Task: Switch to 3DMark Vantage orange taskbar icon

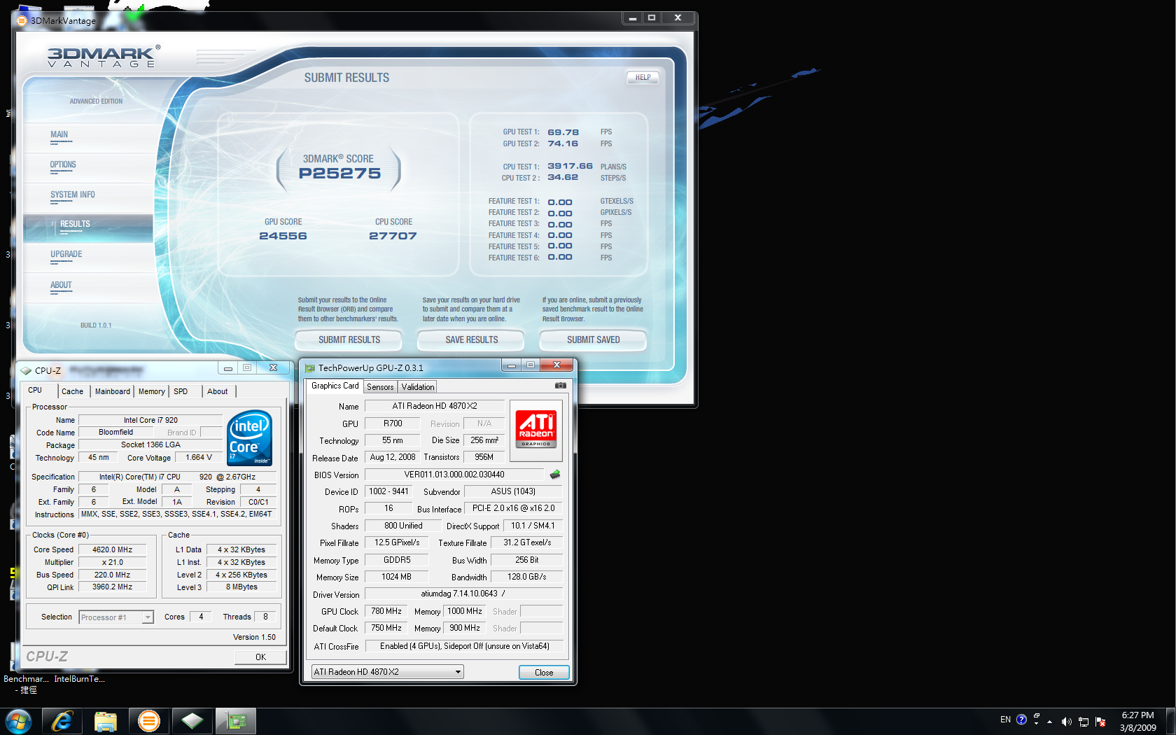Action: 148,721
